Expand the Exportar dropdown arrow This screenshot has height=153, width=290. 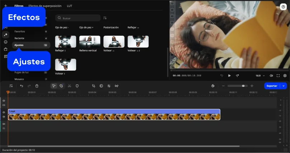[x=284, y=86]
